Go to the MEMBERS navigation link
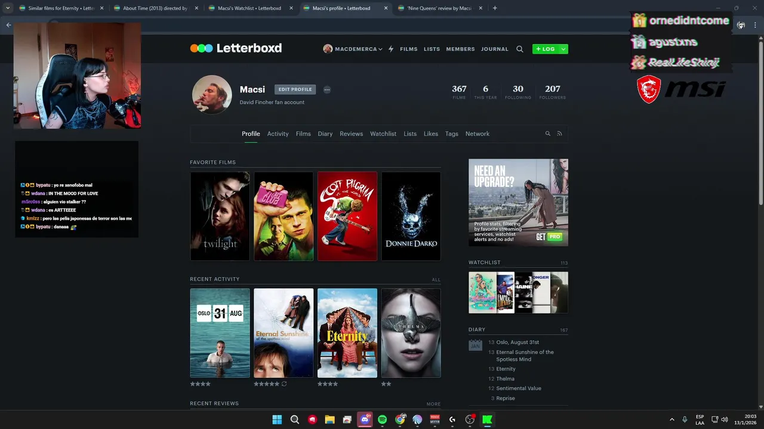Viewport: 764px width, 429px height. 460,49
